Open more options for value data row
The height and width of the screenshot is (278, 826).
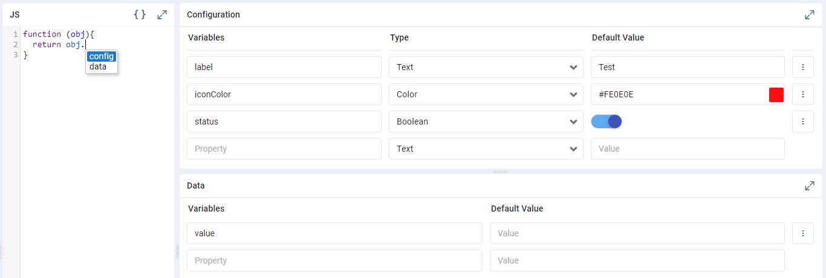point(802,233)
